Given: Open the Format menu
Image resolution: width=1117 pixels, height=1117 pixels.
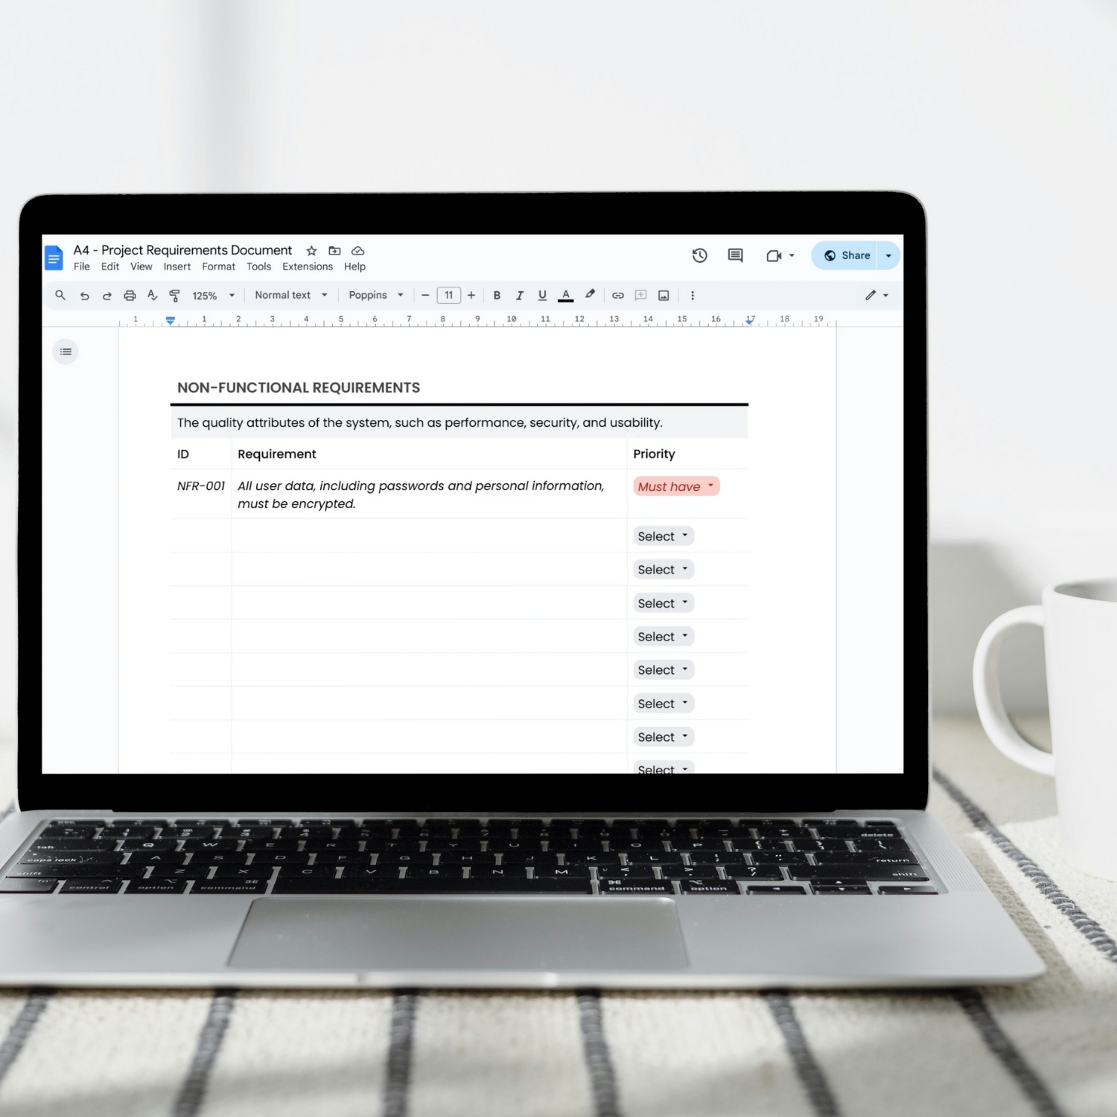Looking at the screenshot, I should (218, 267).
